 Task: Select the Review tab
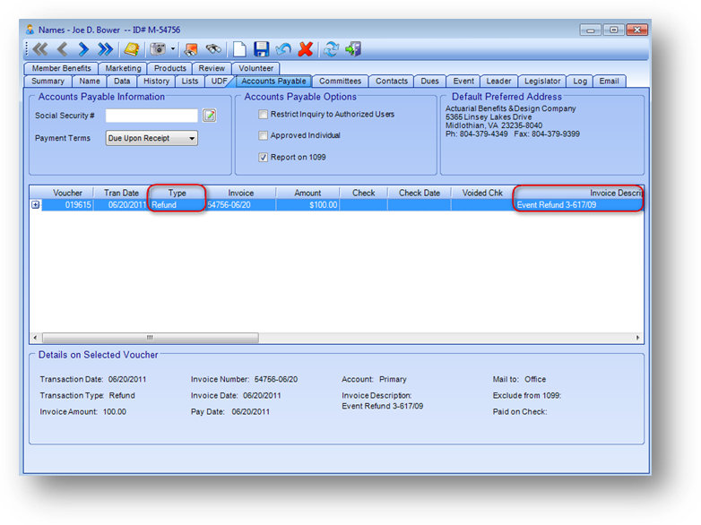(x=212, y=68)
